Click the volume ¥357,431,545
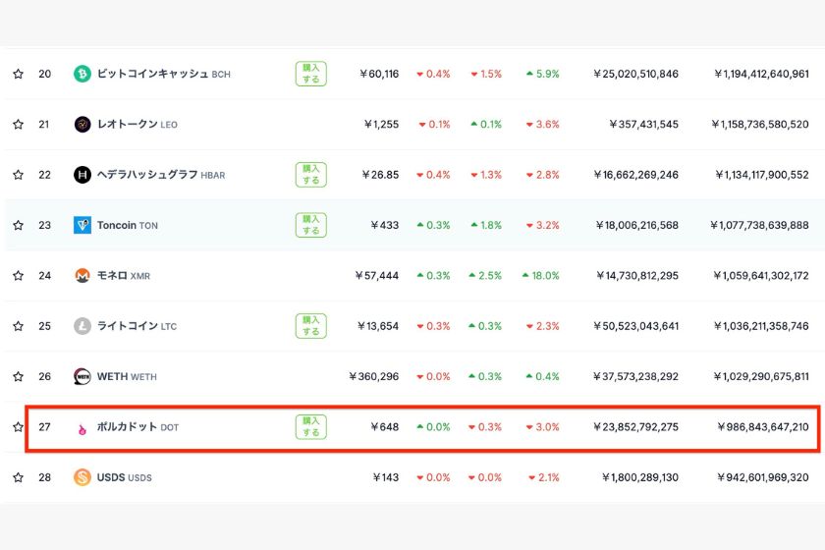 tap(644, 124)
